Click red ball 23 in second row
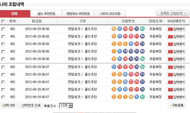This screenshot has height=113, width=190. pos(125,36)
